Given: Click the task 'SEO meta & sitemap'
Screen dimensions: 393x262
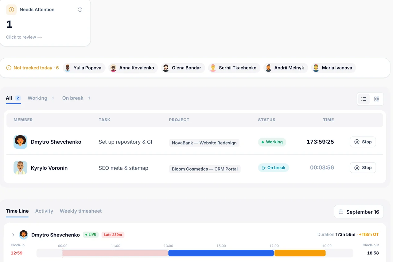Looking at the screenshot, I should (123, 168).
